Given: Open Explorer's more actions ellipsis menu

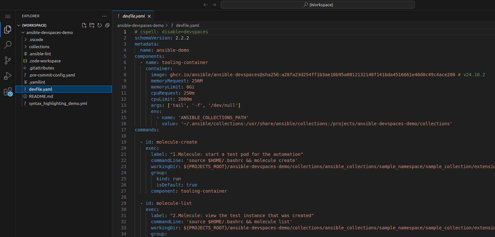Looking at the screenshot, I should pyautogui.click(x=104, y=16).
